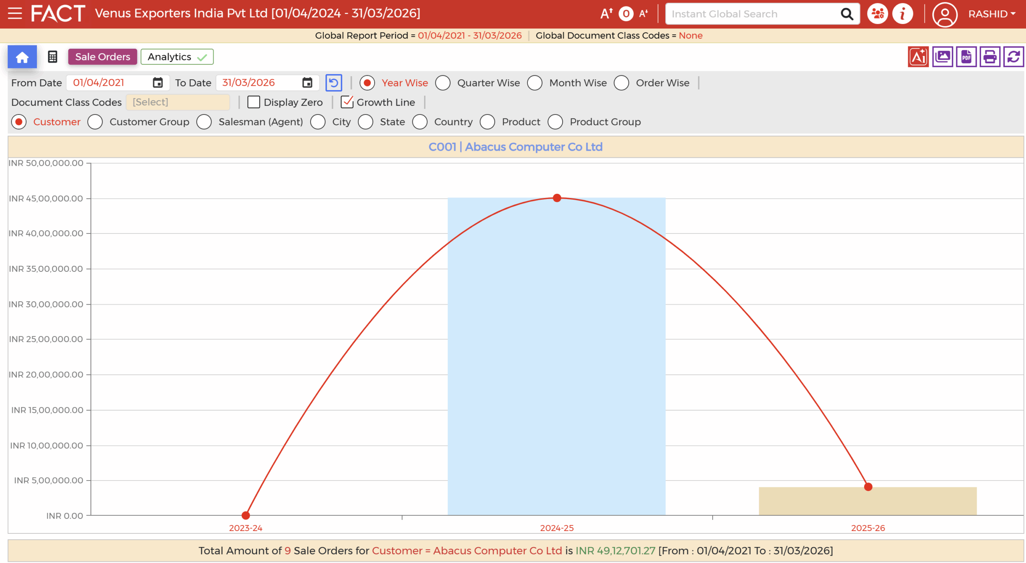Click the 2024-25 axis label
Image resolution: width=1026 pixels, height=563 pixels.
coord(557,528)
